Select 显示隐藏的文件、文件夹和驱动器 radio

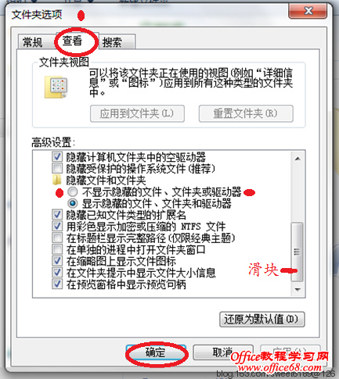click(73, 203)
